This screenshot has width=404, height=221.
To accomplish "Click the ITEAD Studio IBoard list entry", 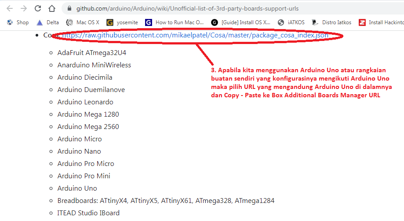I will point(88,213).
